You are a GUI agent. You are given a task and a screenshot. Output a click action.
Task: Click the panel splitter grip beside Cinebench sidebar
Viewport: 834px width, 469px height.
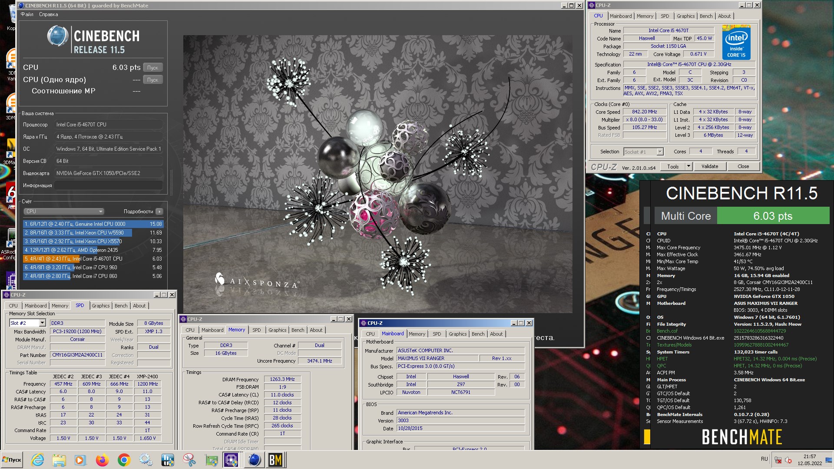pos(171,182)
